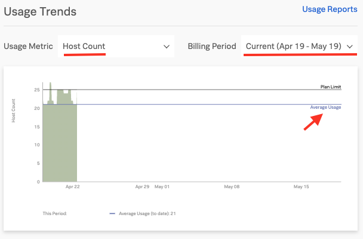363x239 pixels.
Task: Click the blue Average Usage chart label
Action: tap(325, 107)
